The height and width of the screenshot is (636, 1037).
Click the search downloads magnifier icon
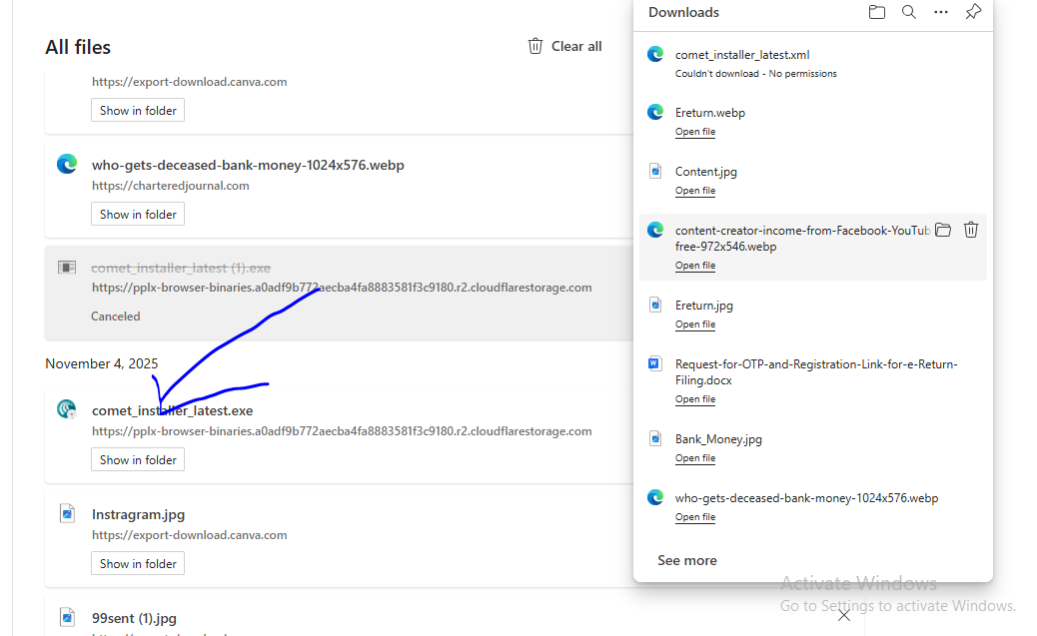[909, 12]
